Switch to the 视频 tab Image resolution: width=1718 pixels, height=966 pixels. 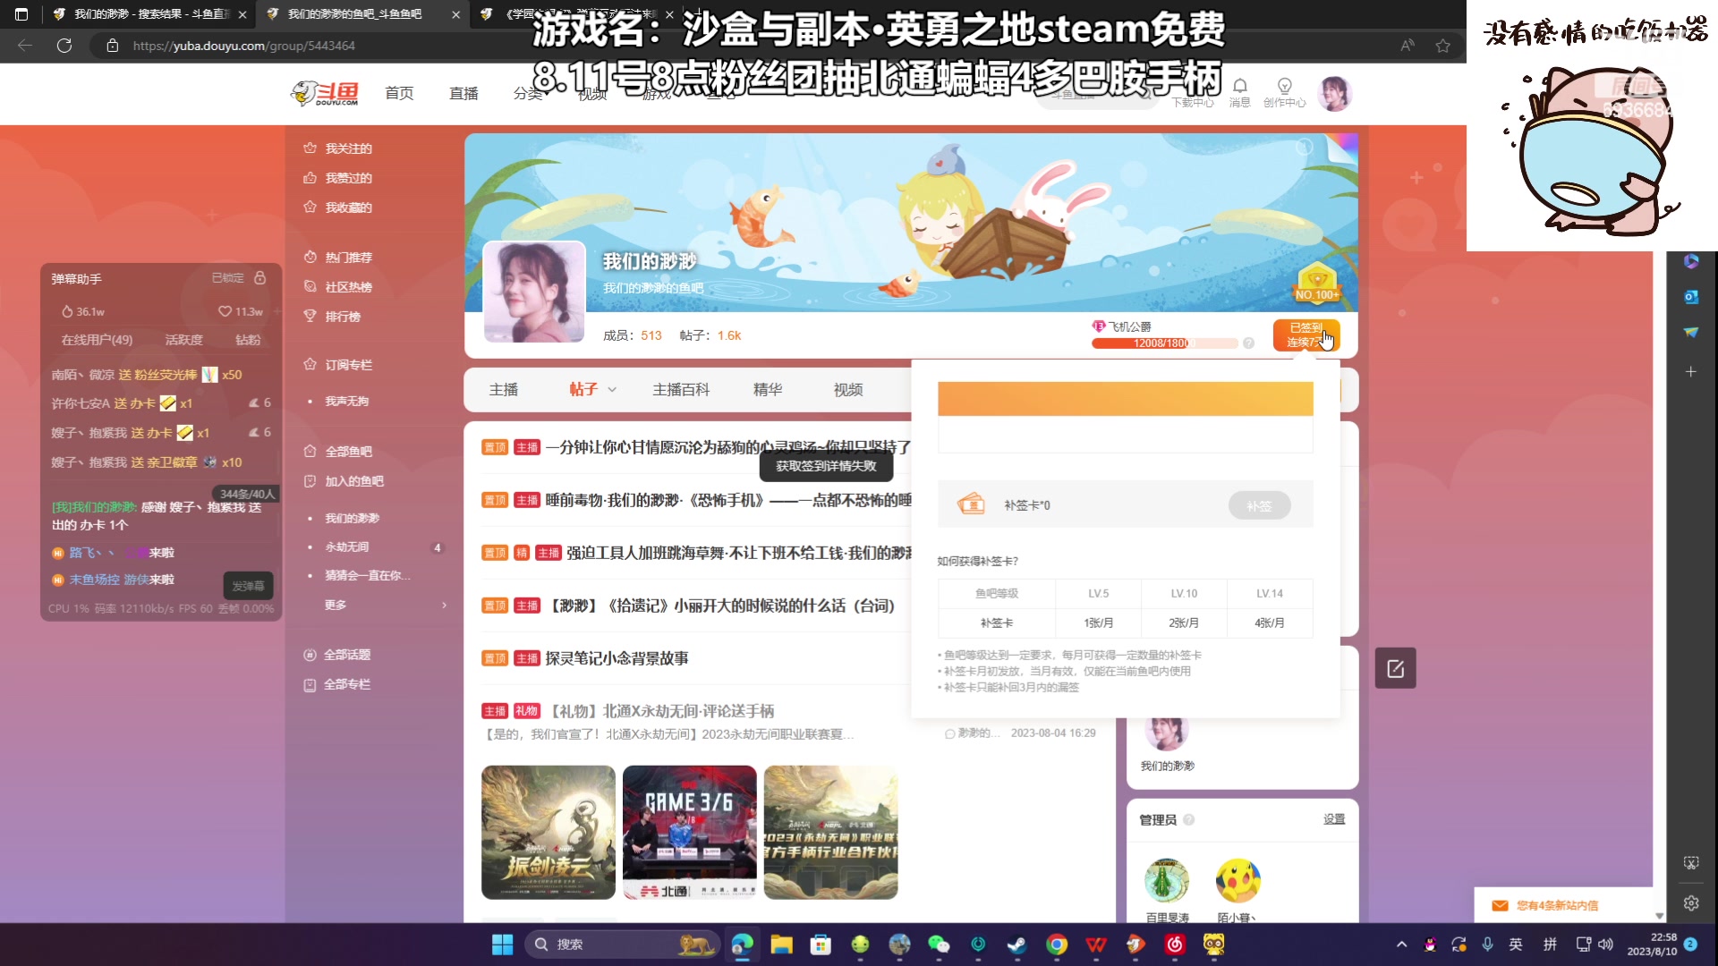click(x=848, y=390)
